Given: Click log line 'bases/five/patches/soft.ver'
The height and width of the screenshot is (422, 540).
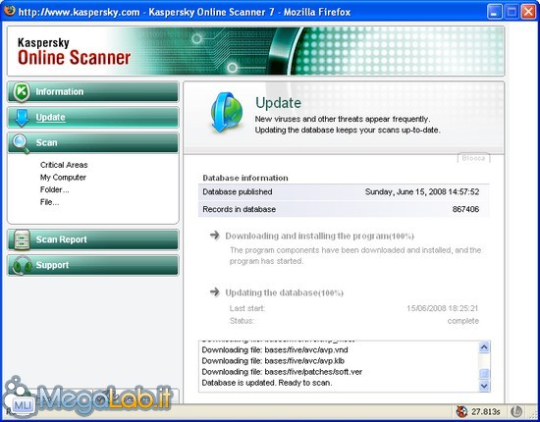Looking at the screenshot, I should pos(282,372).
